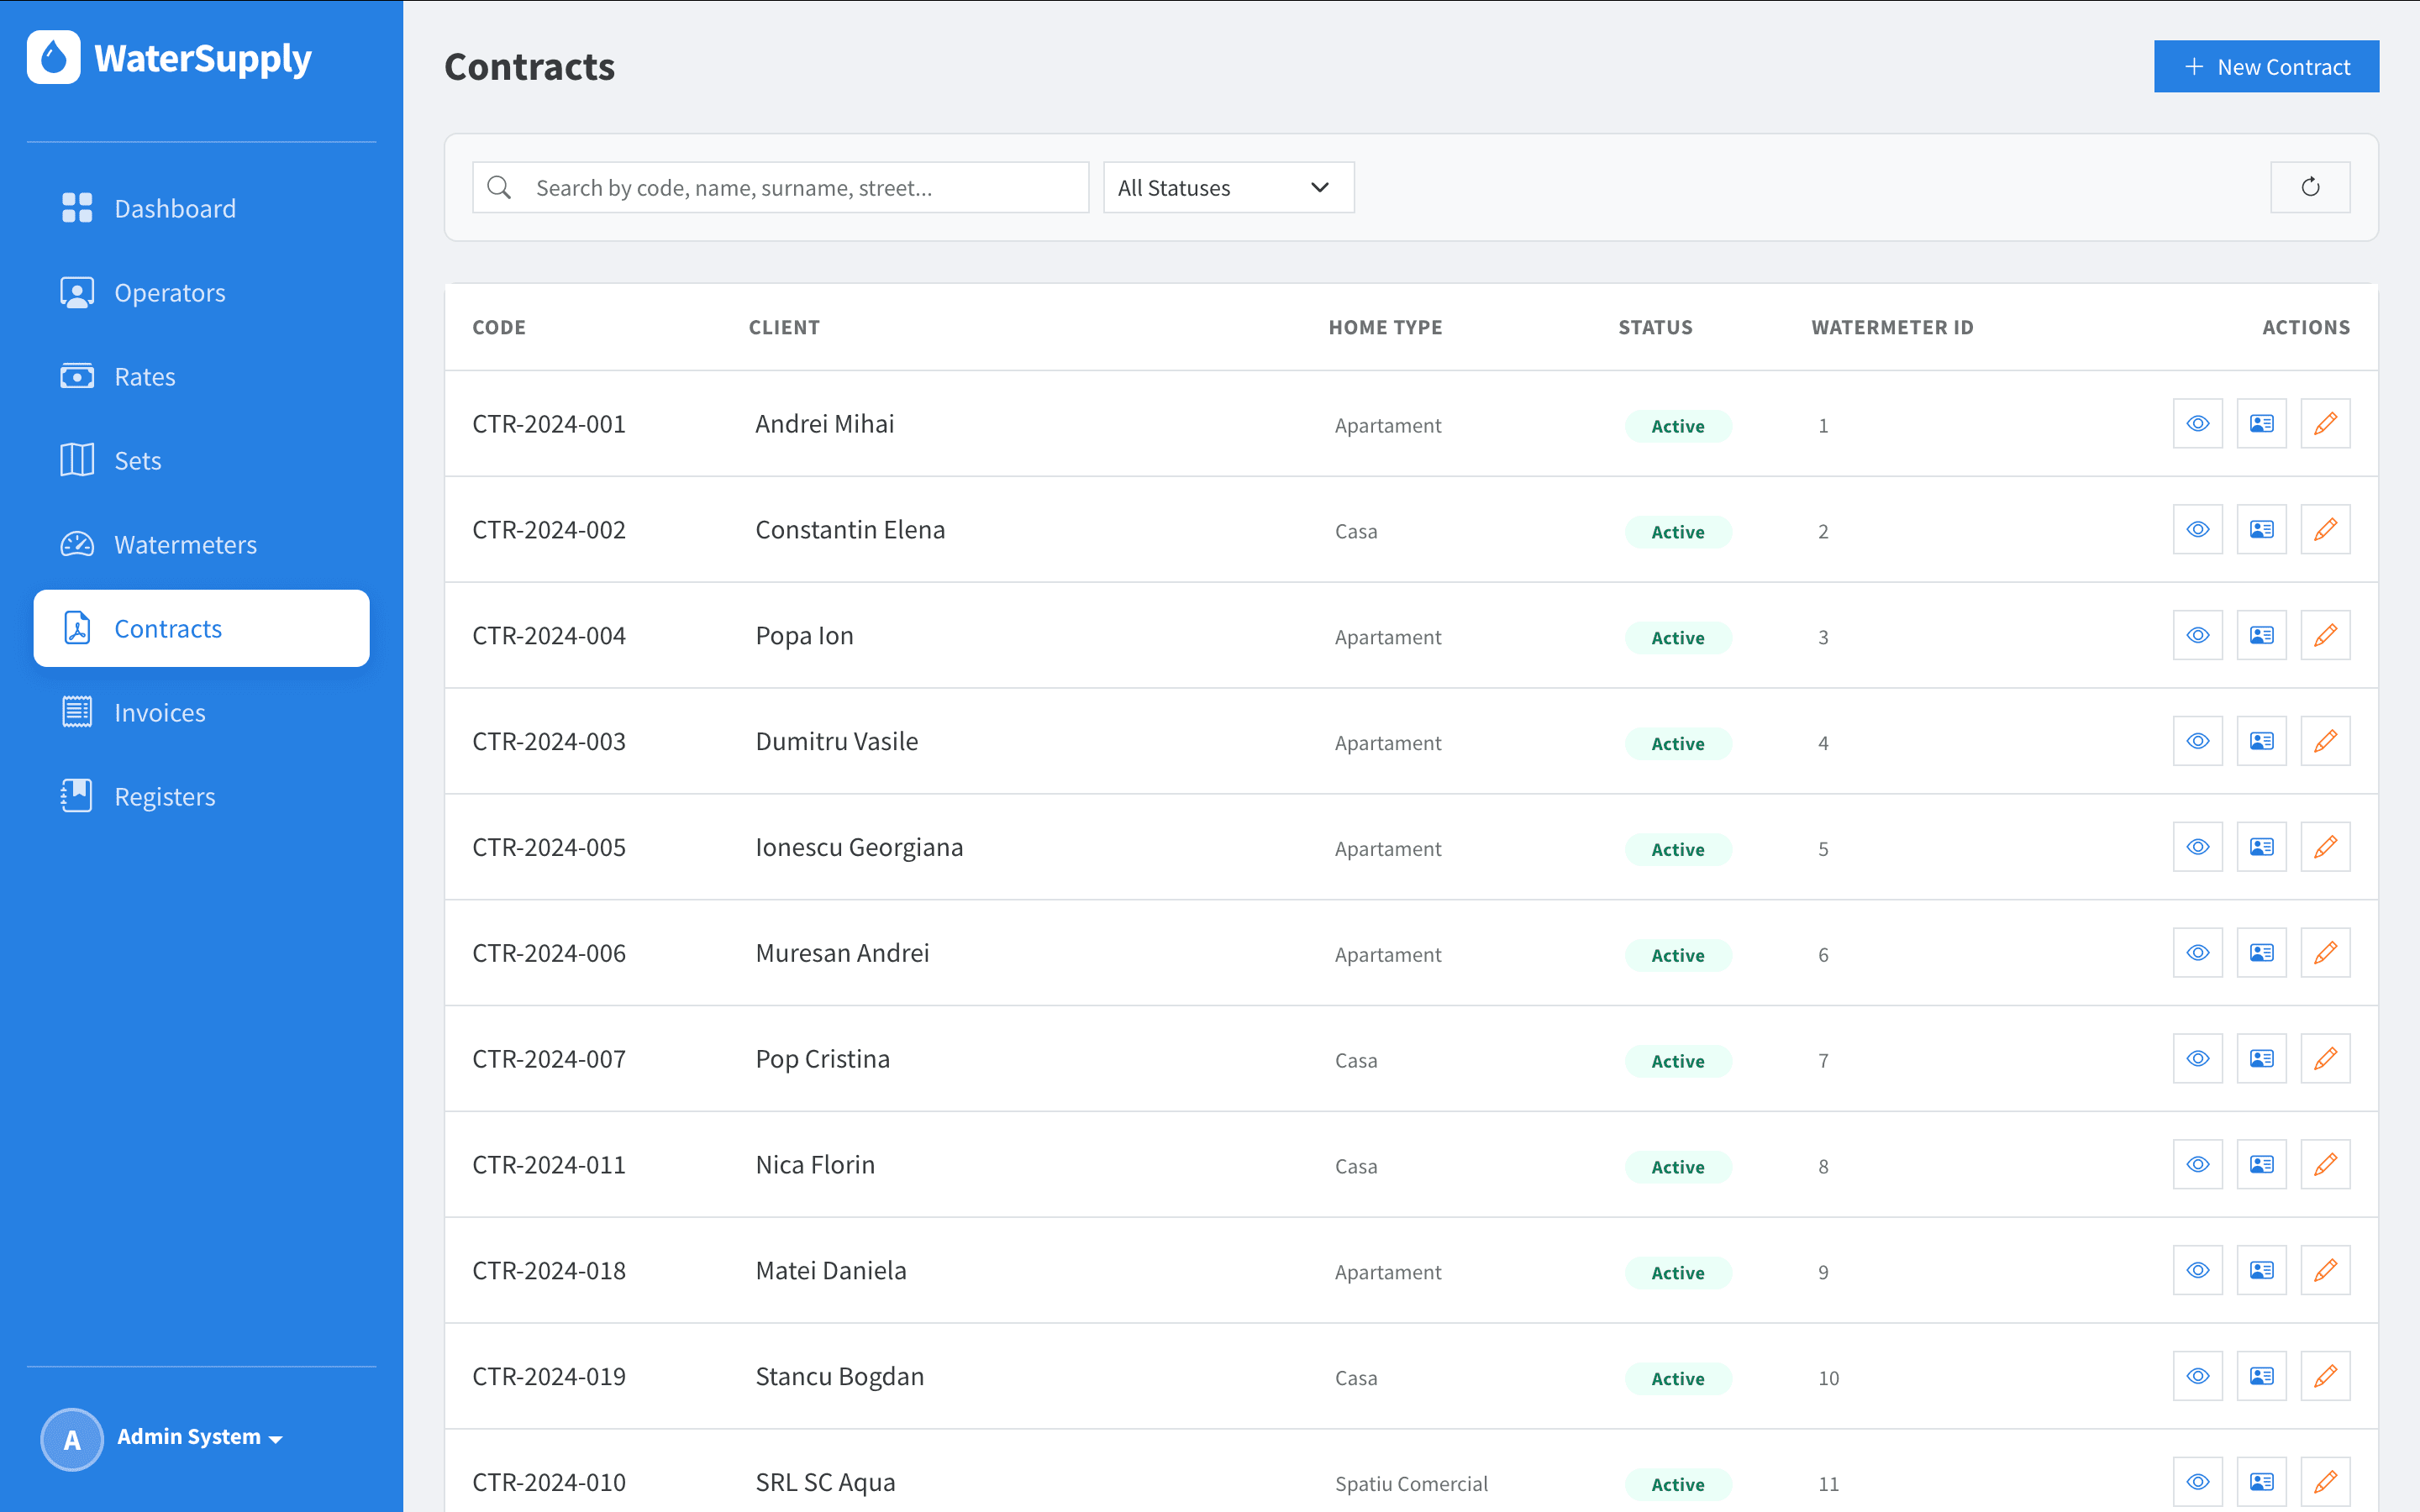Open the All Statuses dropdown
This screenshot has width=2420, height=1512.
(1228, 187)
